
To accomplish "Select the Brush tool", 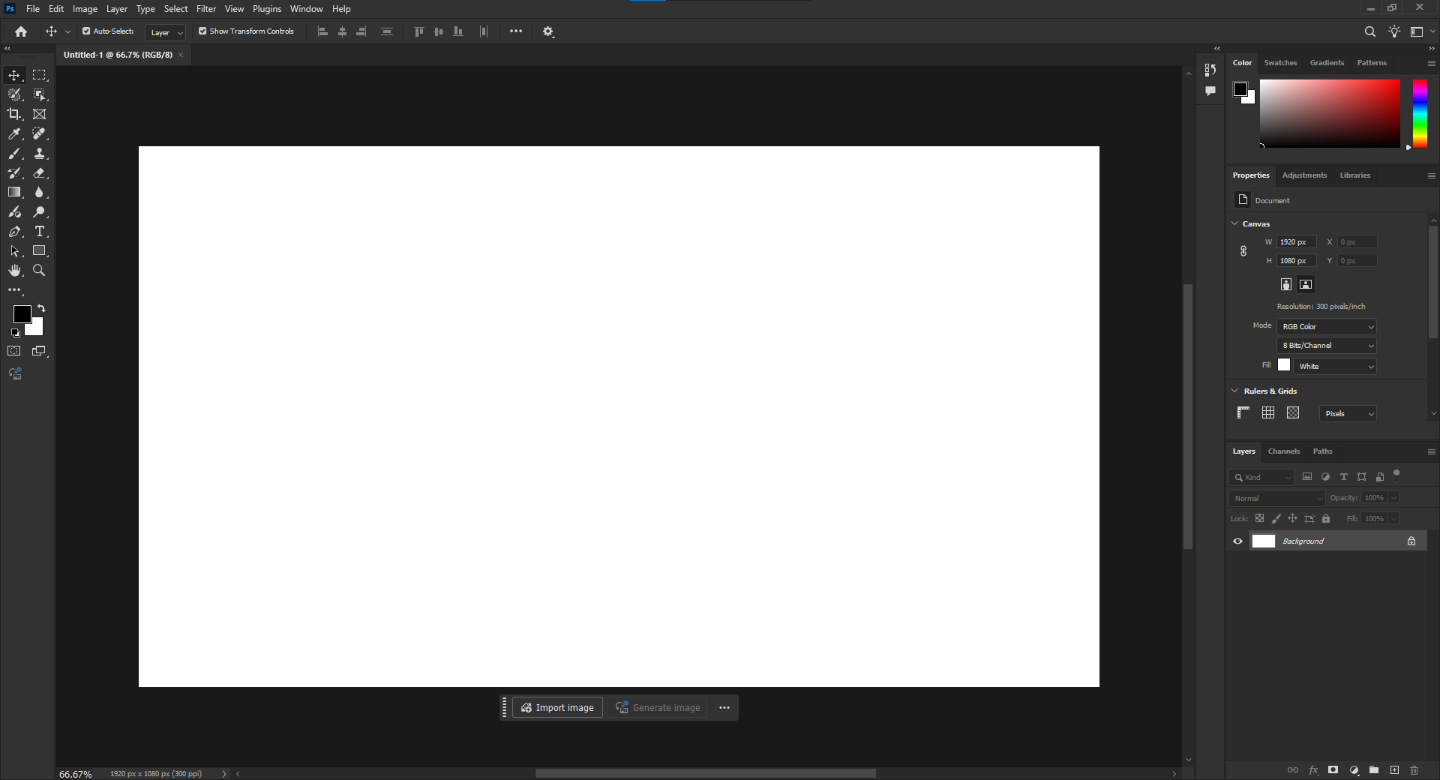I will pyautogui.click(x=14, y=153).
